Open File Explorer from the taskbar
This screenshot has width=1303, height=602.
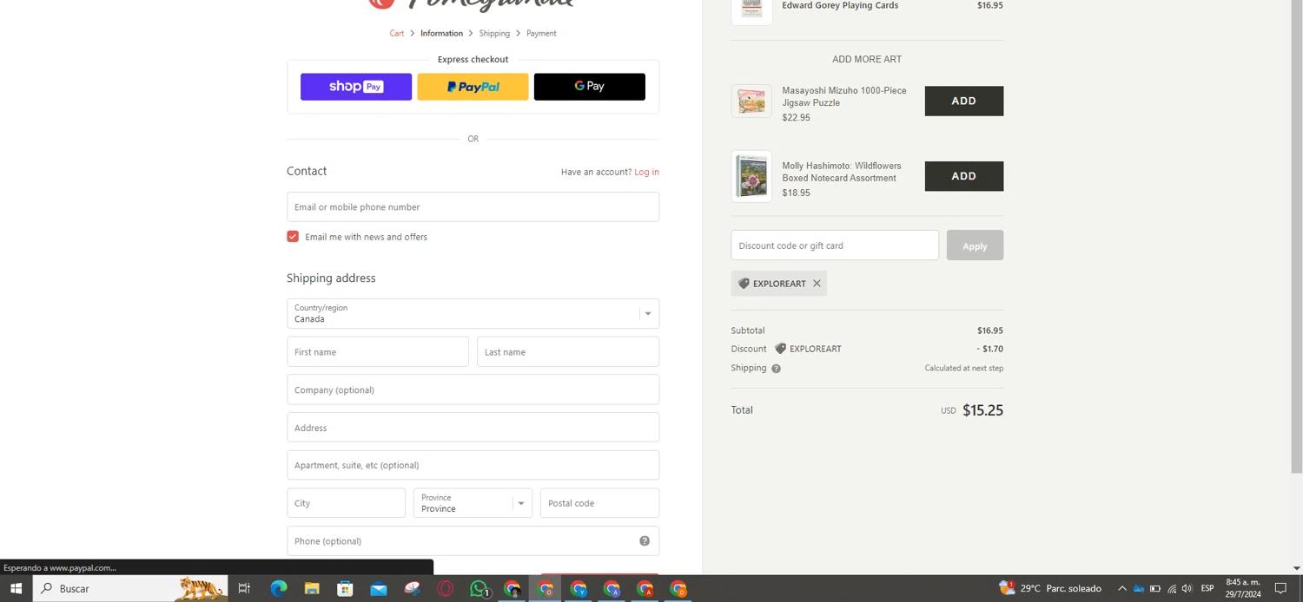(x=312, y=589)
